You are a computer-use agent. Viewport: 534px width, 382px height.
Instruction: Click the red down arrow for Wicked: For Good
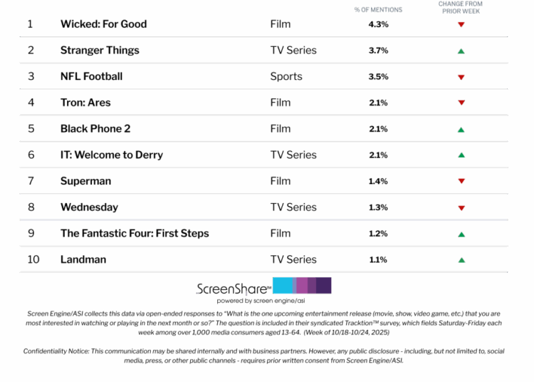pyautogui.click(x=461, y=24)
